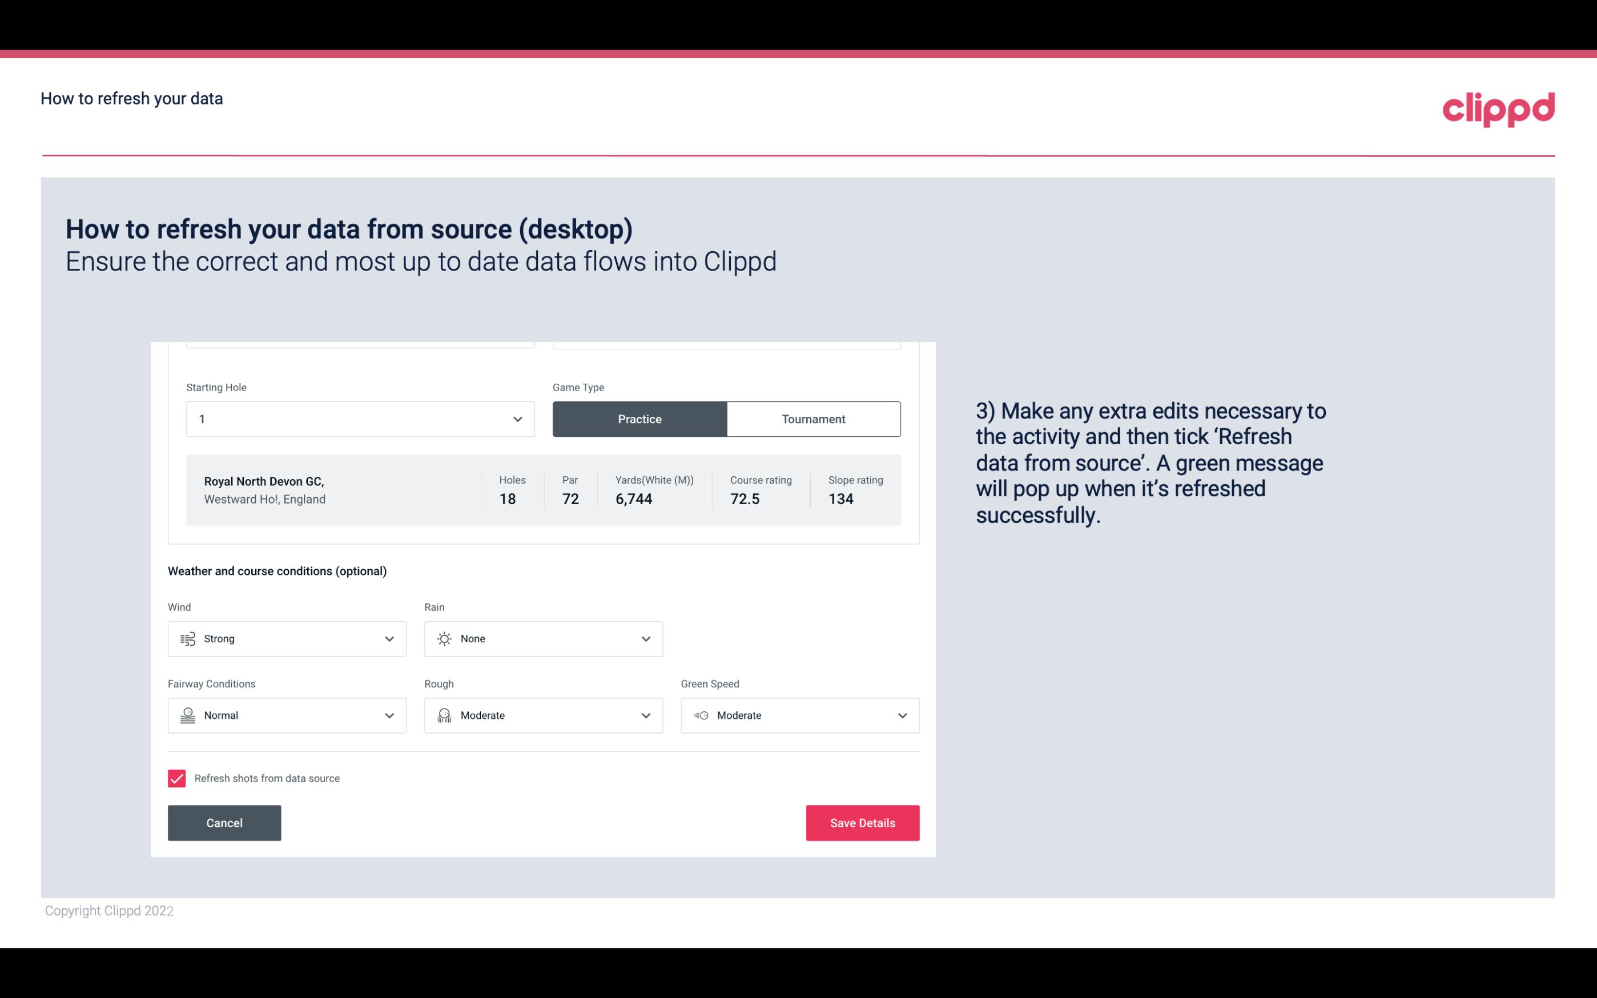
Task: Click the wind condition strong icon
Action: click(187, 638)
